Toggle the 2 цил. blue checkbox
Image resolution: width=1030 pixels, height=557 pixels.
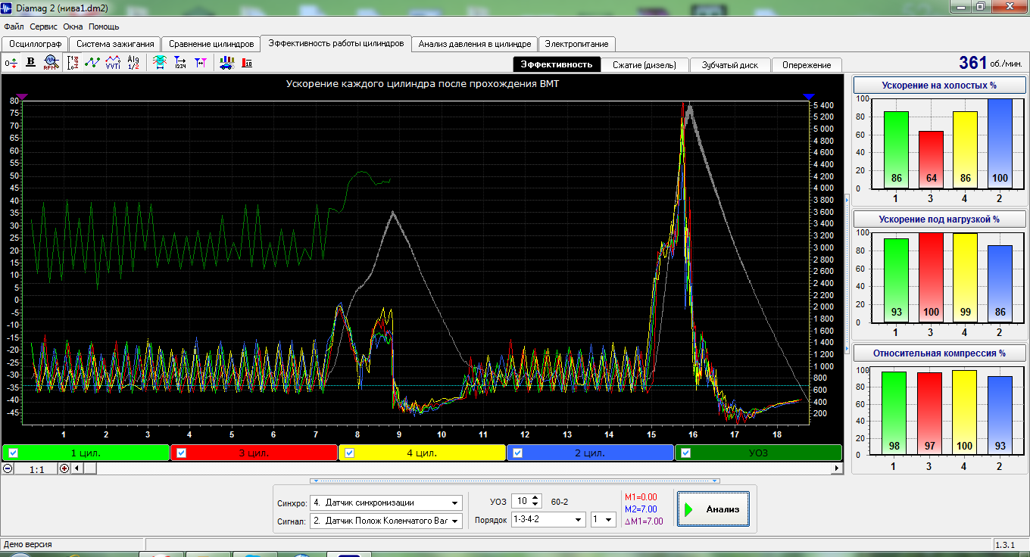point(518,453)
